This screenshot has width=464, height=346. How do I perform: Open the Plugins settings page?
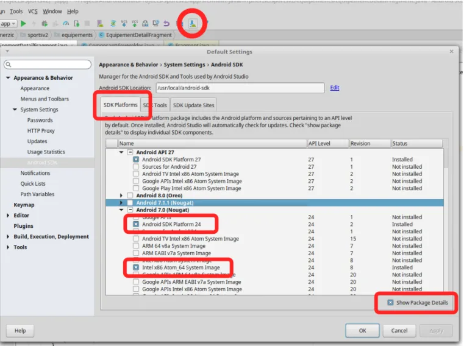click(x=23, y=226)
